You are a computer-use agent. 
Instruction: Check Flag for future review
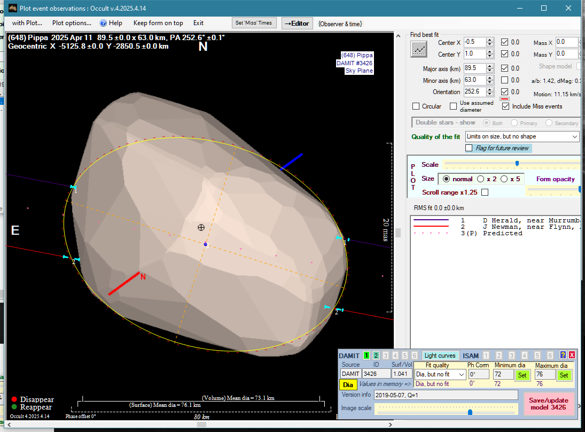pyautogui.click(x=469, y=148)
